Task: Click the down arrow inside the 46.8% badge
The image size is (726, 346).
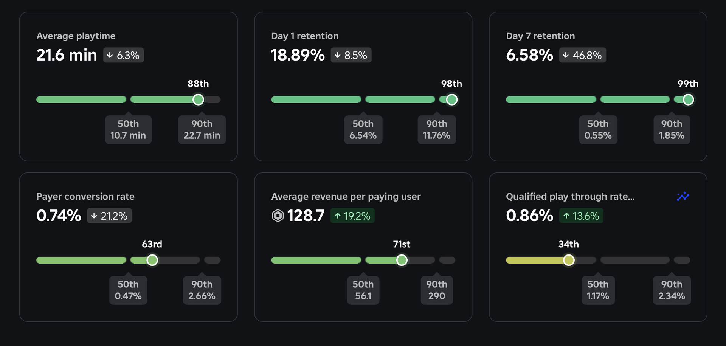Action: (x=566, y=55)
